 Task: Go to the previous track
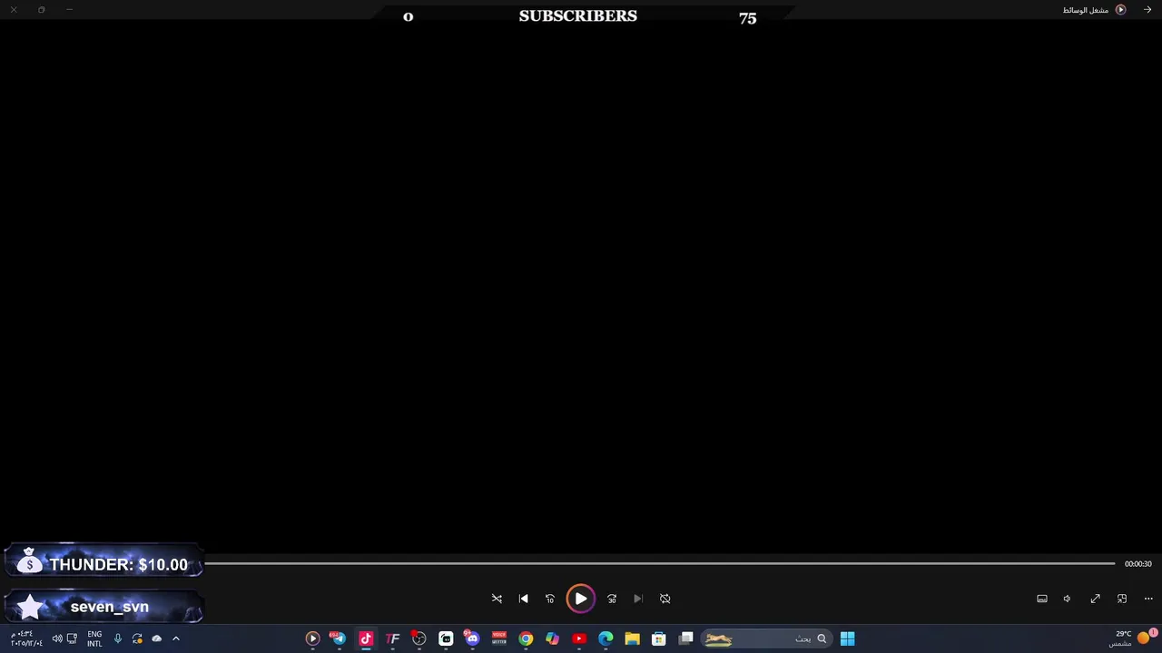pyautogui.click(x=523, y=599)
